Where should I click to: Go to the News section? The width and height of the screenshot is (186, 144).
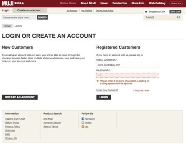tap(104, 3)
